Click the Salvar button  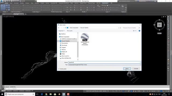(127, 69)
